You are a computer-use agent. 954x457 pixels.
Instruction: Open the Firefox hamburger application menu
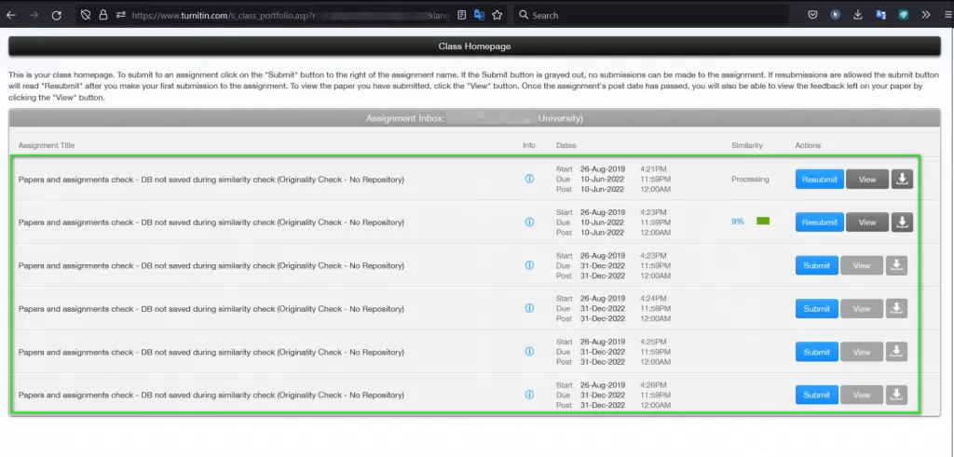pos(947,15)
